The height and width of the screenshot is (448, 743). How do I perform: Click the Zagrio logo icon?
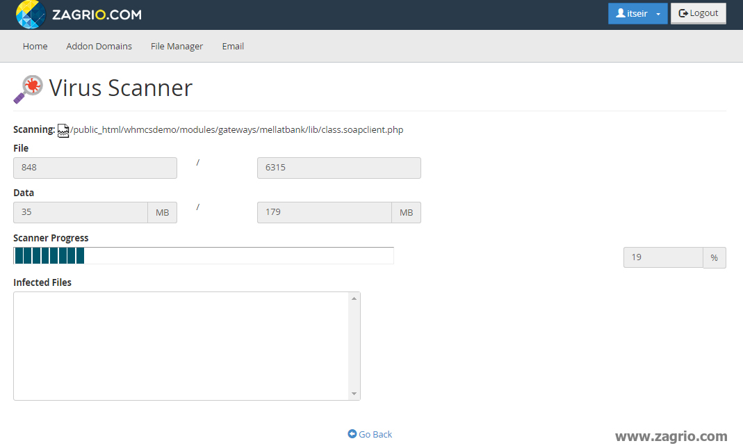pyautogui.click(x=31, y=15)
